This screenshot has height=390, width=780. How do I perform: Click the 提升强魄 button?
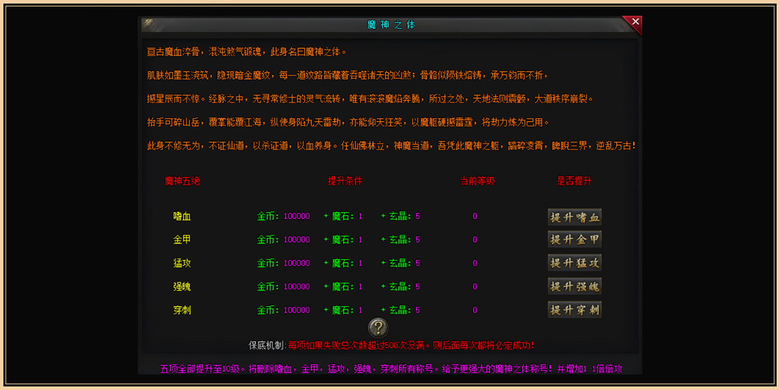[x=575, y=286]
